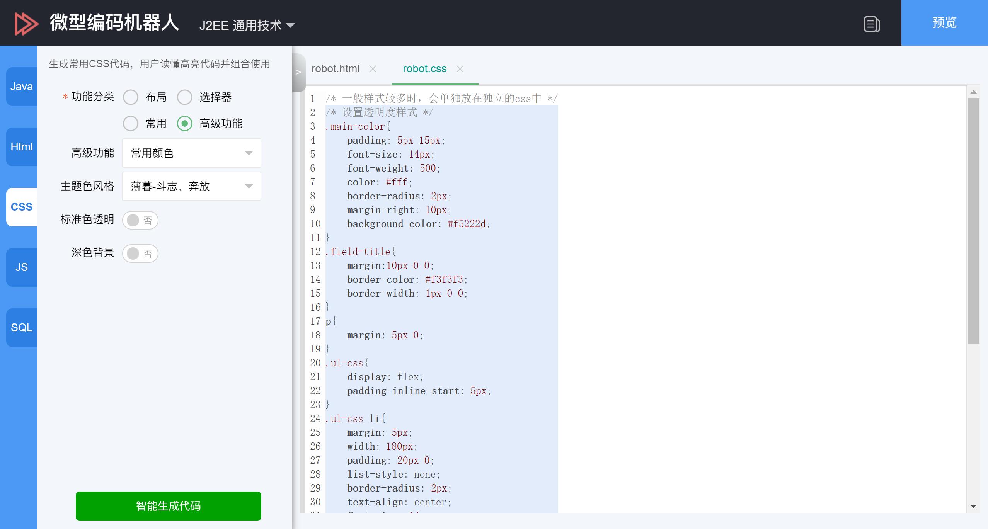Click the editor scroll-down arrow

(973, 506)
